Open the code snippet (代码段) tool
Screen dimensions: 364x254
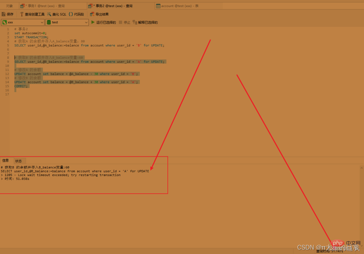coord(77,14)
